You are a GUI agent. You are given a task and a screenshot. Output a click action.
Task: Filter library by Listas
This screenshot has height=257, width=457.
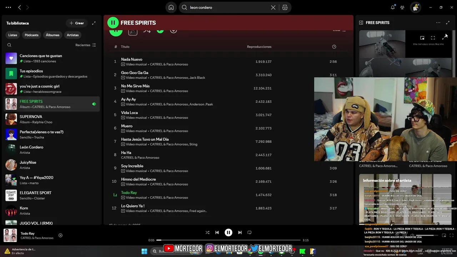coord(13,35)
